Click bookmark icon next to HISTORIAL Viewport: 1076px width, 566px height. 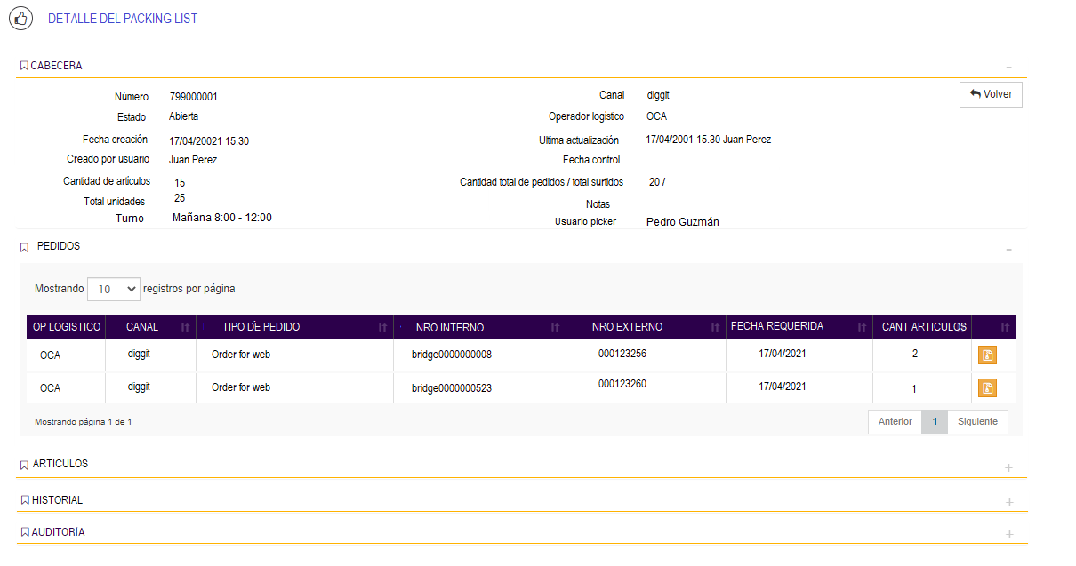(24, 500)
